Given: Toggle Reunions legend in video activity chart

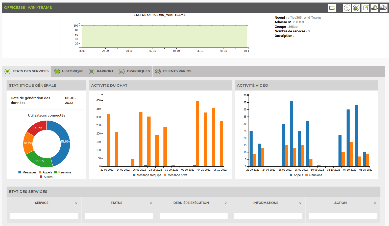Looking at the screenshot, I should pos(314,175).
